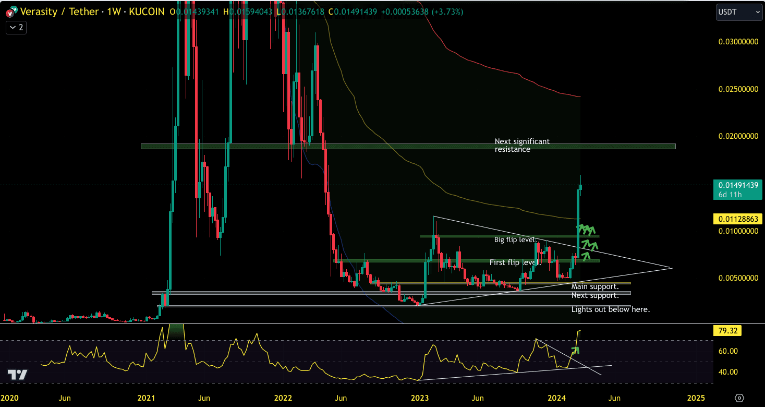The width and height of the screenshot is (765, 408).
Task: Click the 2022 label on time axis
Action: tap(283, 398)
